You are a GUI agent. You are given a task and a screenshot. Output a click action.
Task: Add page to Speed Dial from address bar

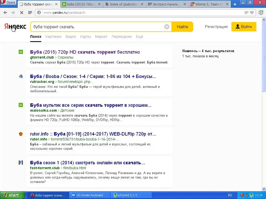[x=246, y=12]
